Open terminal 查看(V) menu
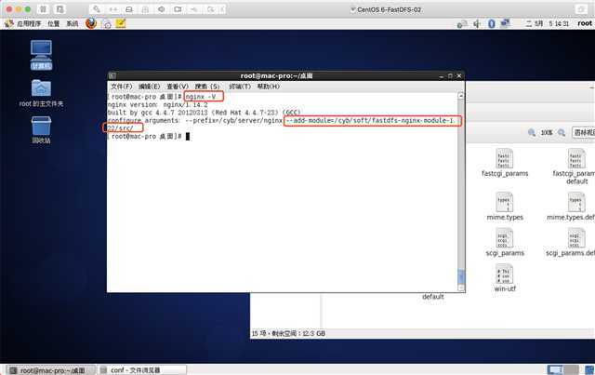This screenshot has width=595, height=375. (x=178, y=87)
